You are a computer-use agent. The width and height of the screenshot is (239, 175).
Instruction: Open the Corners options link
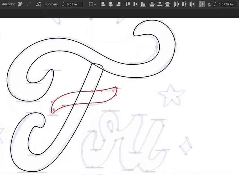pos(52,4)
